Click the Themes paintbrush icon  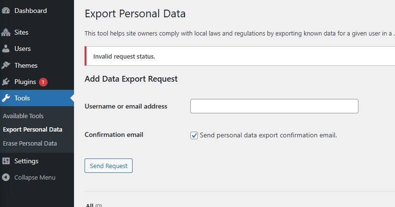tap(6, 65)
